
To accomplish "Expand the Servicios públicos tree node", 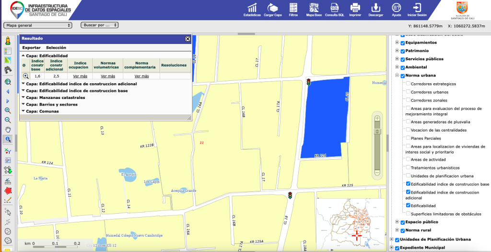I will [x=397, y=59].
